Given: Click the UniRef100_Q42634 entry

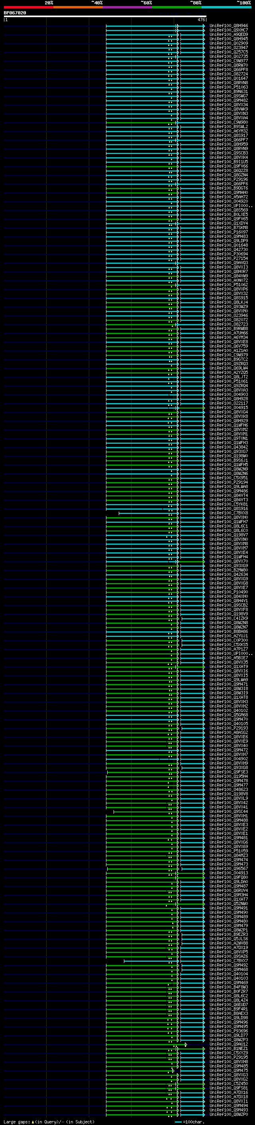Looking at the screenshot, I should click(229, 574).
